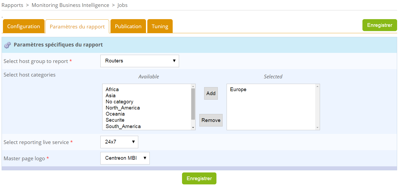Select No category in the Available list
The width and height of the screenshot is (399, 186).
coord(119,102)
